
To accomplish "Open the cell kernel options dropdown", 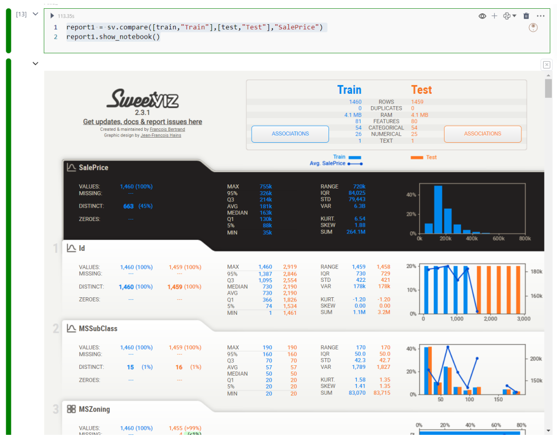I will [x=510, y=16].
